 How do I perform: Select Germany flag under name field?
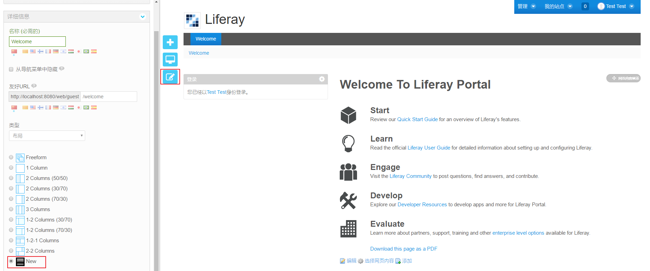[x=56, y=52]
